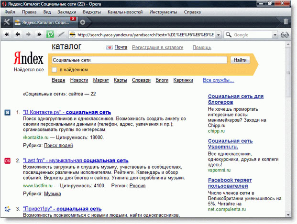Open the Инструменты menu
The height and width of the screenshot is (224, 297).
(163, 12)
